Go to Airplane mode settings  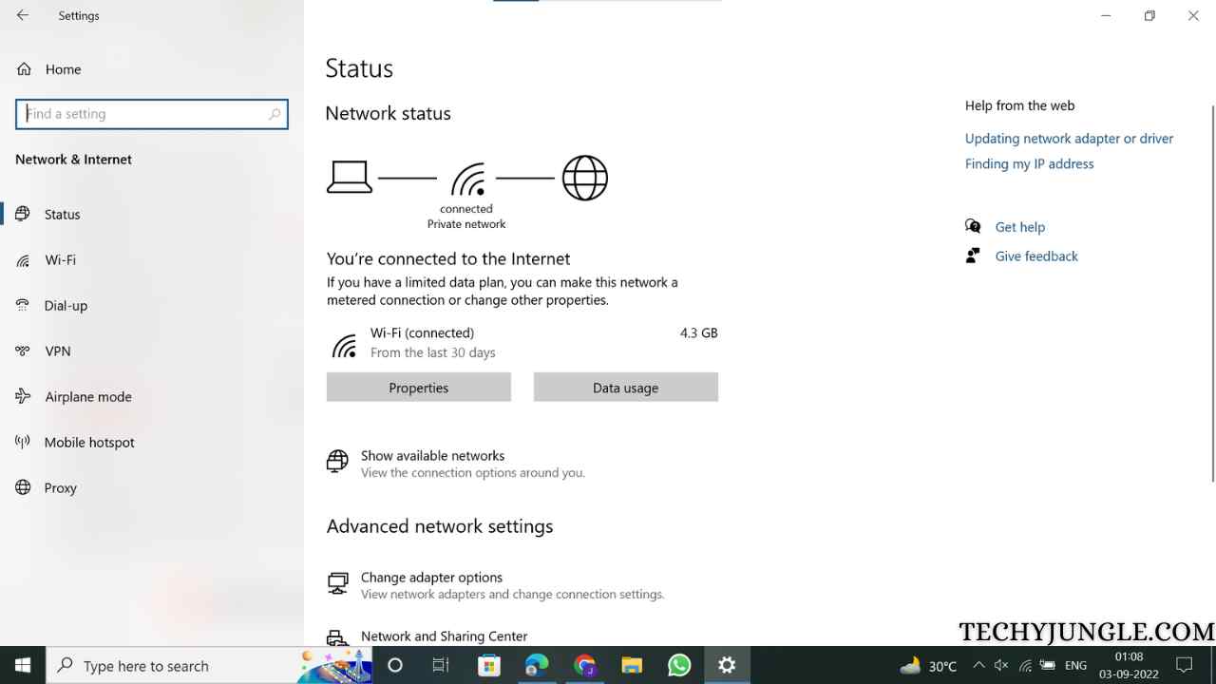[x=88, y=397]
